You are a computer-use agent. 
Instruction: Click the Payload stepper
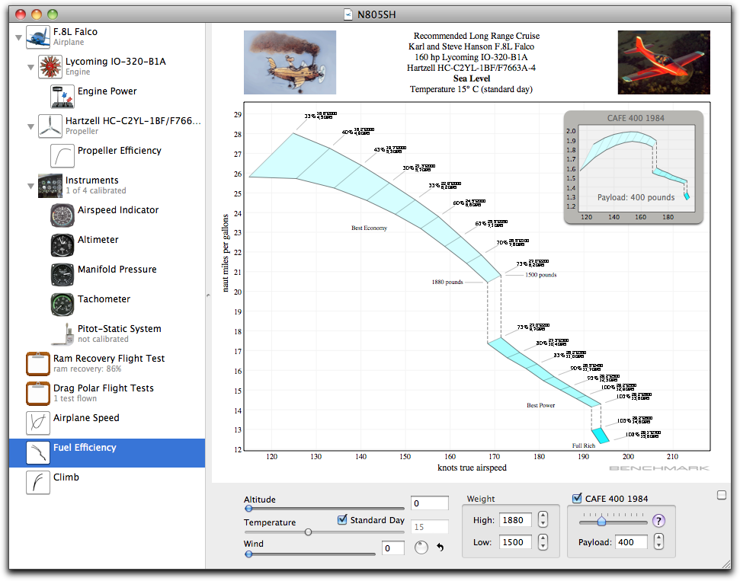pyautogui.click(x=658, y=541)
